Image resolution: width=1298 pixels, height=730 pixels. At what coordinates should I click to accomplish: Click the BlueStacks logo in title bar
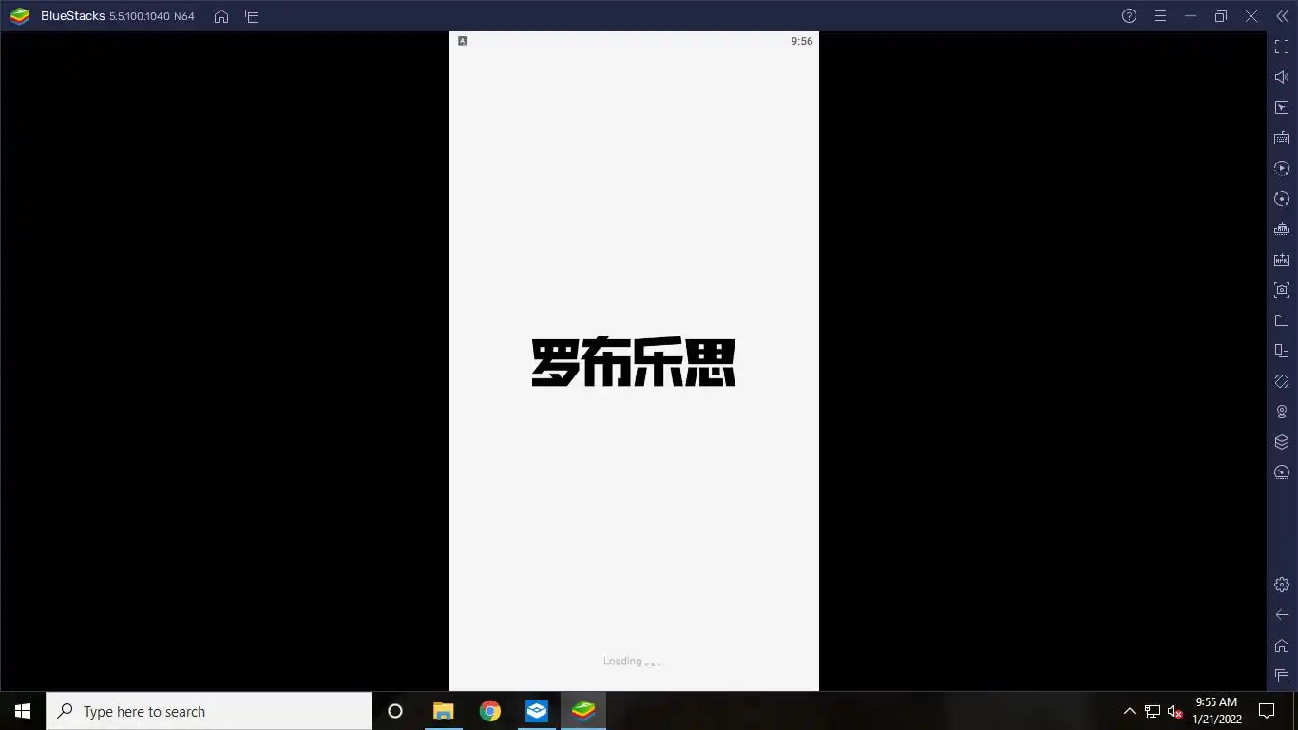(19, 16)
